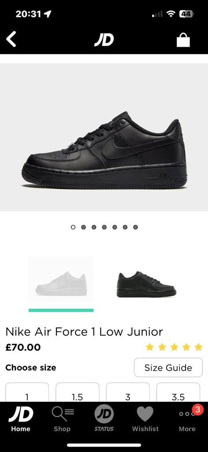Open the Wishlist heart tab
208x452 pixels.
click(x=145, y=418)
